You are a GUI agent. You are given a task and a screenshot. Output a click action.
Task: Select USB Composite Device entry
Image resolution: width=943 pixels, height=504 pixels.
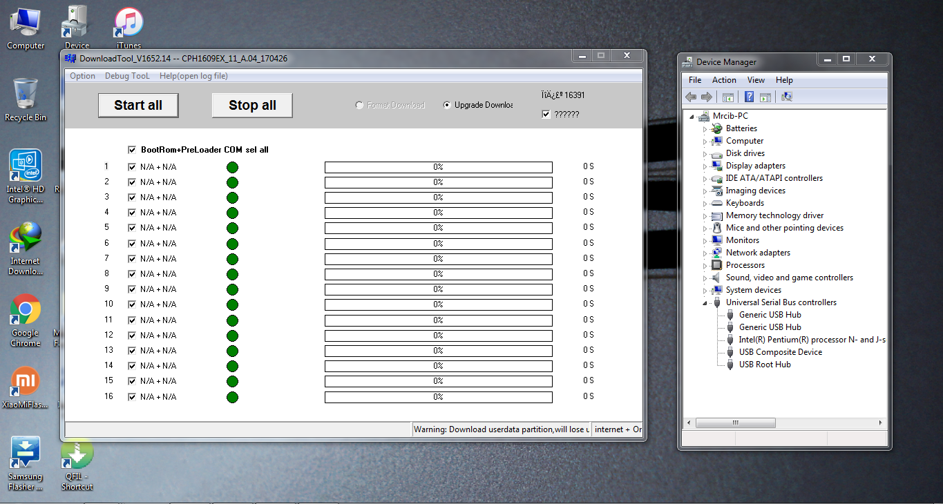tap(781, 352)
